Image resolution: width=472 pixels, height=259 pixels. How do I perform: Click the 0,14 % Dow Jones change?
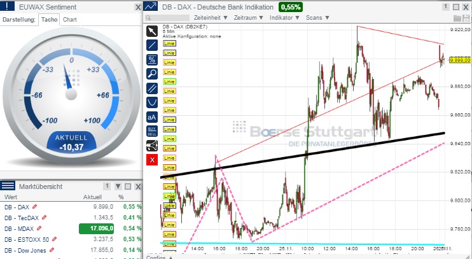(x=132, y=250)
